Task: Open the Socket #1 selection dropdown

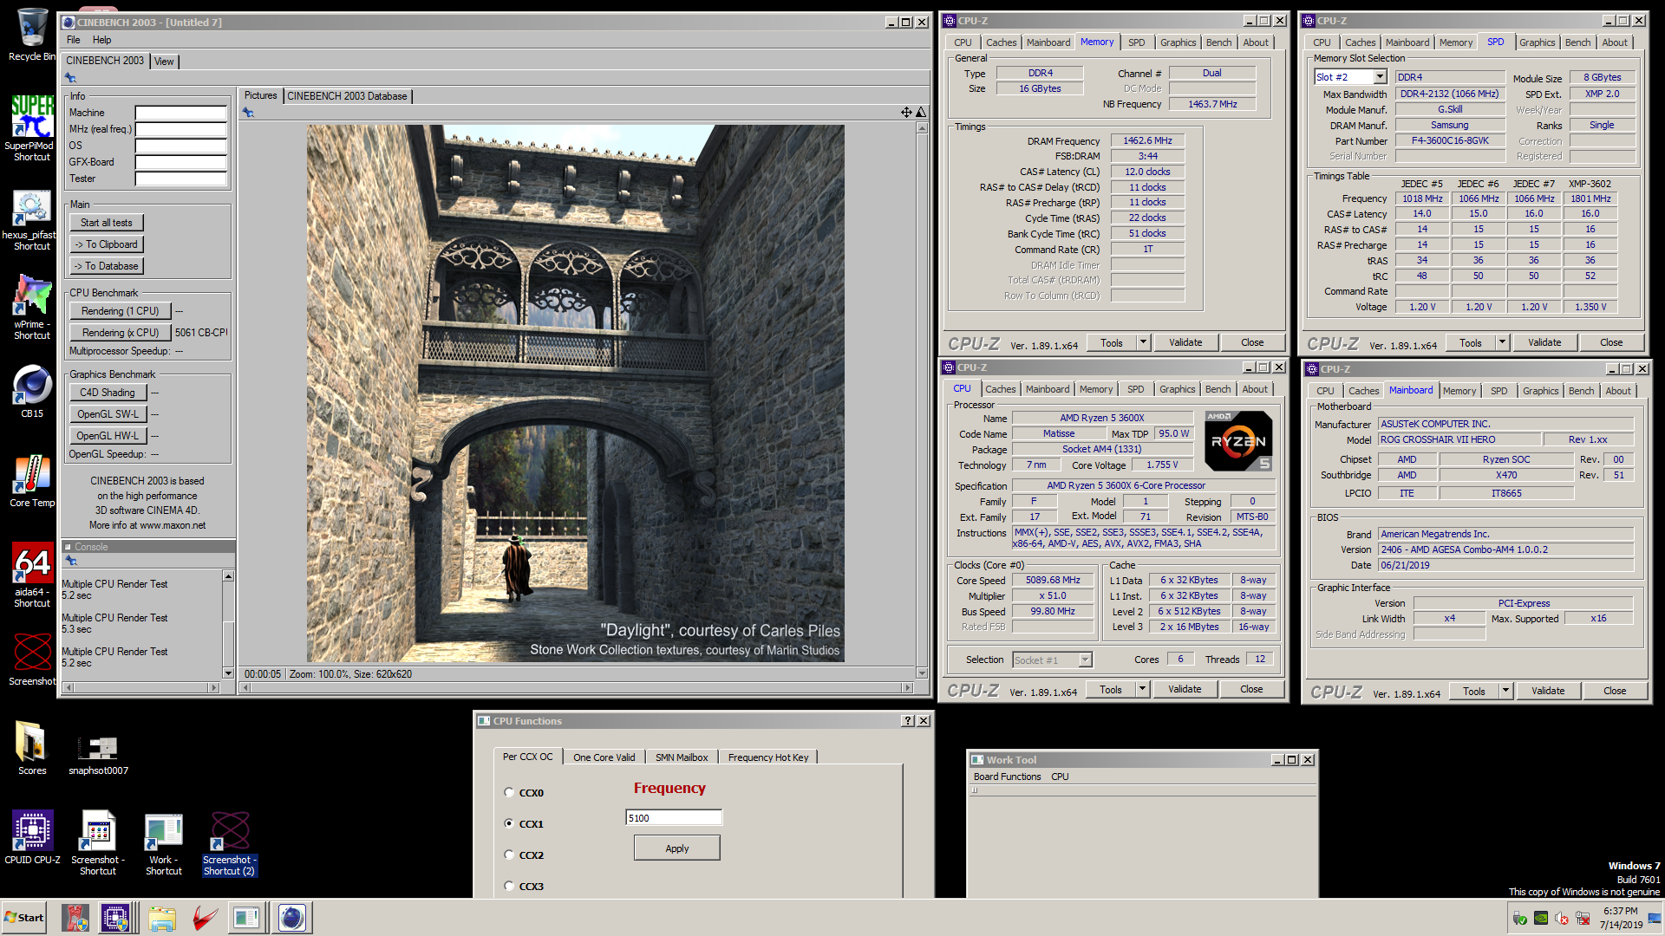Action: [x=1085, y=660]
